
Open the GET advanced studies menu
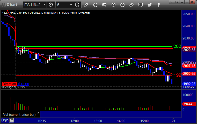(x=104, y=5)
